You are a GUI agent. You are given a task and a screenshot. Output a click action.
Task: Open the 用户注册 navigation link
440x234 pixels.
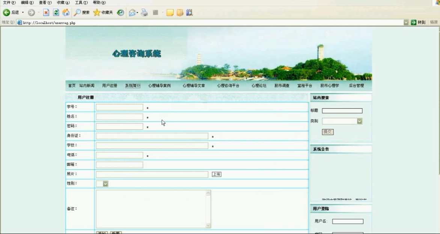pos(110,85)
